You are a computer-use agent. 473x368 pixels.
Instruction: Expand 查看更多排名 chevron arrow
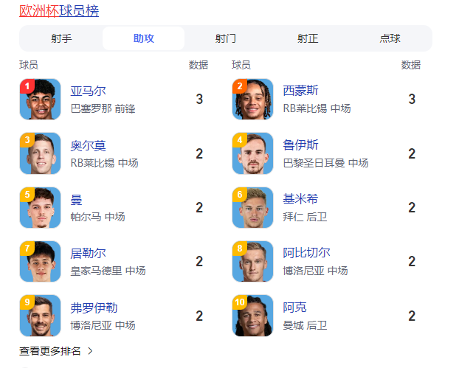pyautogui.click(x=90, y=351)
